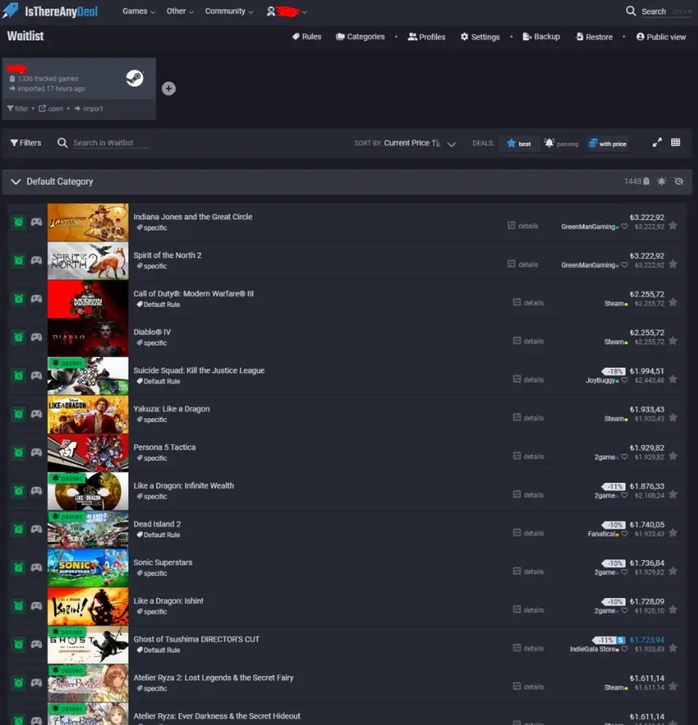Image resolution: width=698 pixels, height=725 pixels.
Task: Toggle sort direction arrows icon
Action: [436, 143]
